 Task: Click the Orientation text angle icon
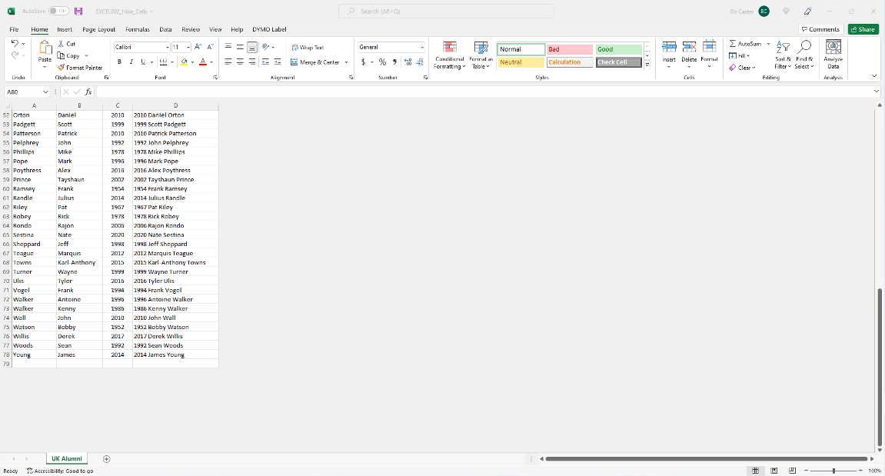[266, 47]
